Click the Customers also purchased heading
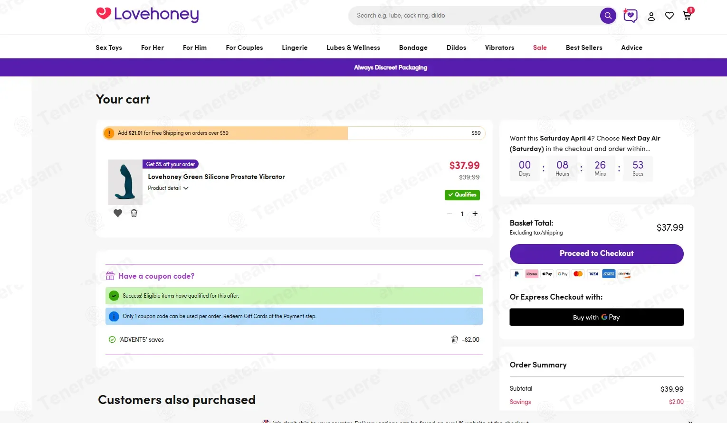Screen dimensions: 727x423 pos(177,400)
